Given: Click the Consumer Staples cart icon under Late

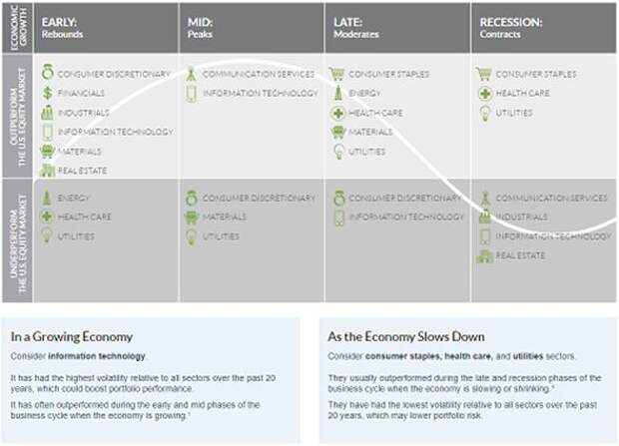Looking at the screenshot, I should (x=337, y=74).
